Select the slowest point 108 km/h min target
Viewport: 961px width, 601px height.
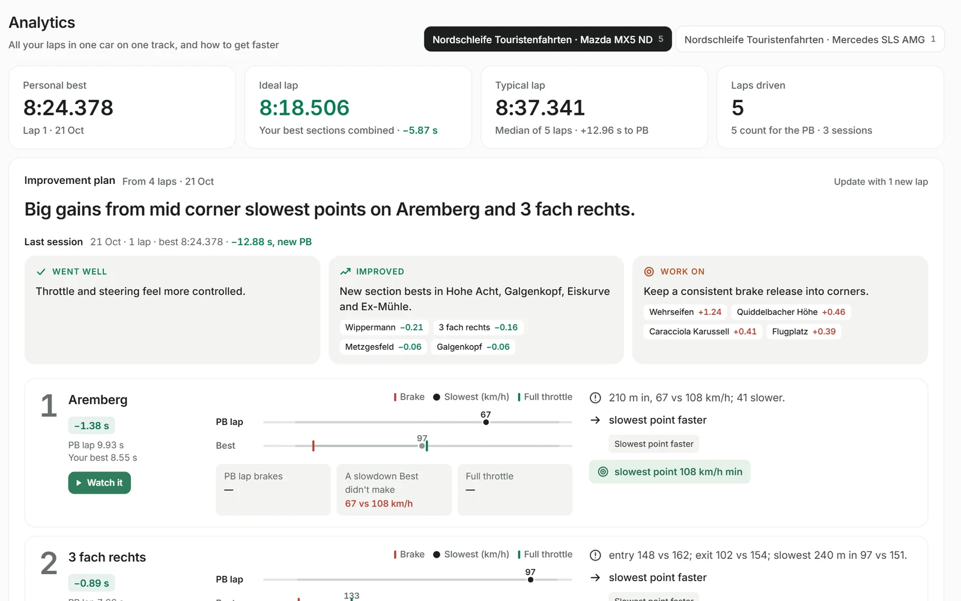[670, 472]
